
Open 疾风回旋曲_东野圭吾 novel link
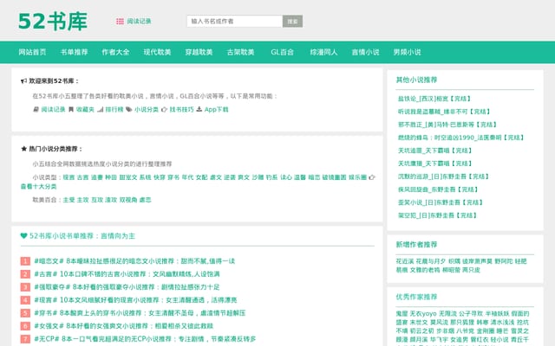[438, 189]
